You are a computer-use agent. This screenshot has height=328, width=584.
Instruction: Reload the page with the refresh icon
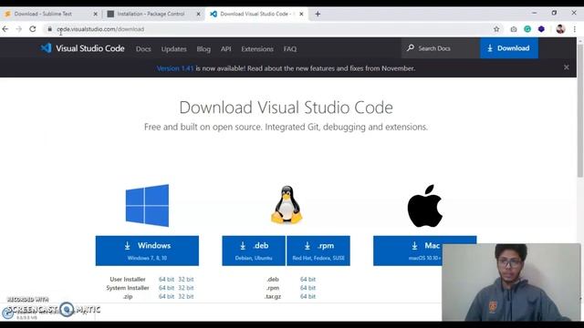[x=33, y=29]
